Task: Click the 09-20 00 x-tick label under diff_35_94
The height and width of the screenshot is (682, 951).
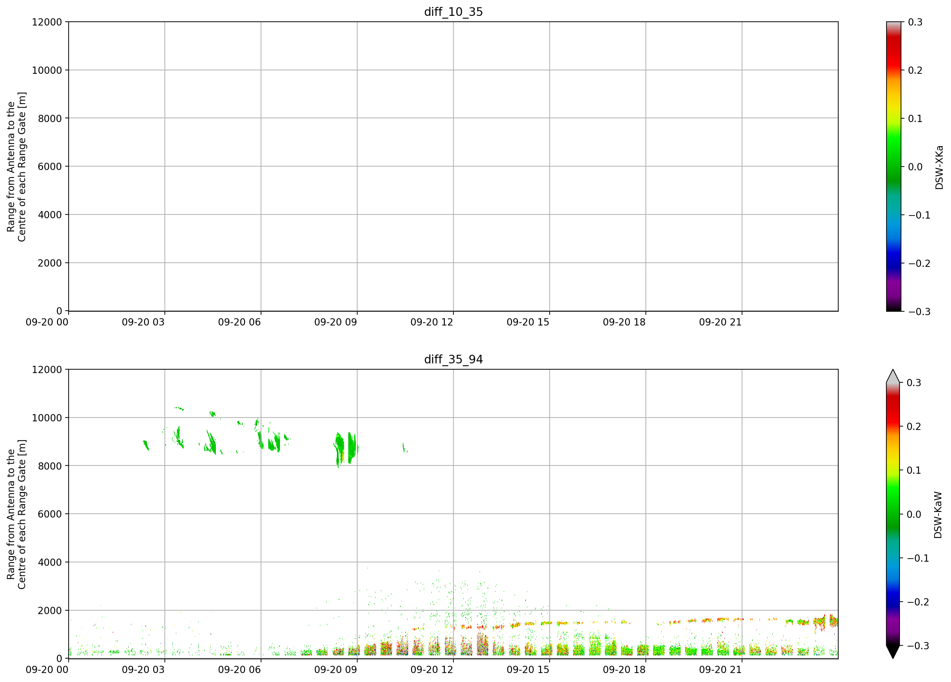Action: tap(47, 670)
